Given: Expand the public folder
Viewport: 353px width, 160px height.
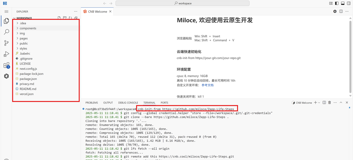Looking at the screenshot, I should pos(46,43).
